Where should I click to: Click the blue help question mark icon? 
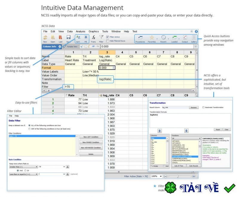(196, 31)
